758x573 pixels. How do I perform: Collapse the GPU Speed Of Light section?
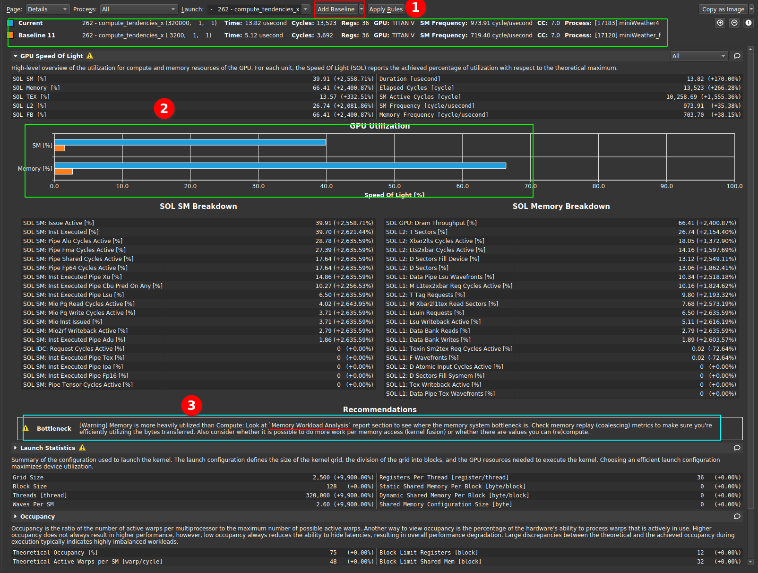pos(15,56)
